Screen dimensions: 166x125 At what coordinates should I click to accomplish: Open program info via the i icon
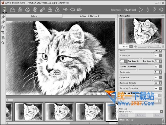pos(147,10)
